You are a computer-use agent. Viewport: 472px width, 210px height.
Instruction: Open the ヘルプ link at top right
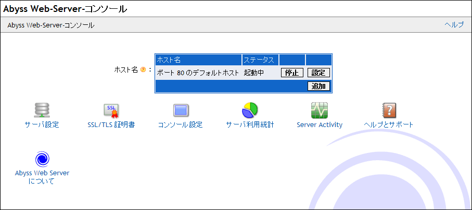[x=454, y=25]
